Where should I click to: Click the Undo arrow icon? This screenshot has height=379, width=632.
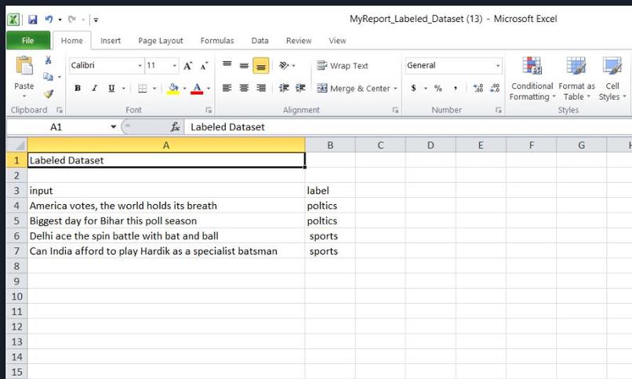[x=49, y=20]
